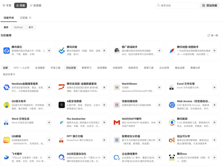Filter by OPC·一人公司 category

click(21, 68)
